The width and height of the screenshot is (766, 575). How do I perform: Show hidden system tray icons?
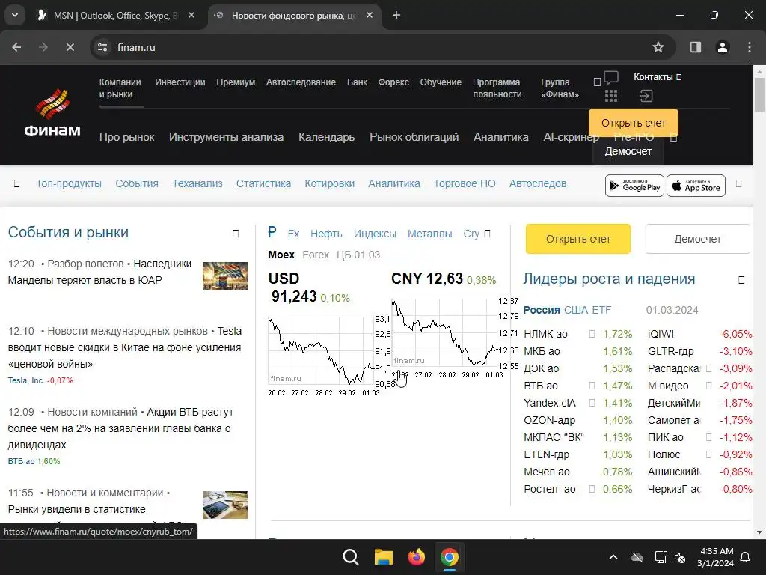coord(613,557)
